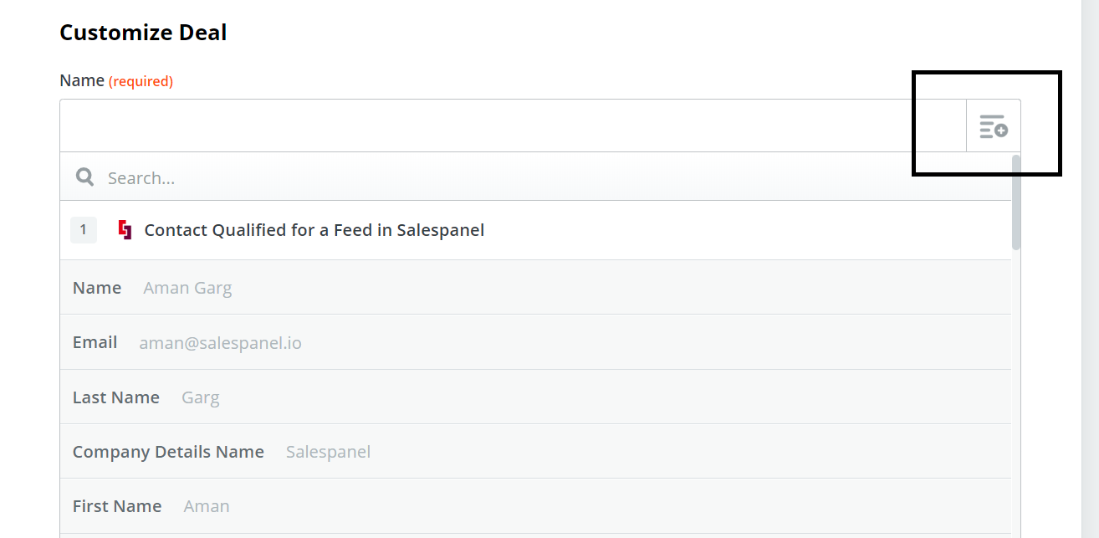This screenshot has width=1099, height=538.
Task: Click the insert data field icon
Action: 994,126
